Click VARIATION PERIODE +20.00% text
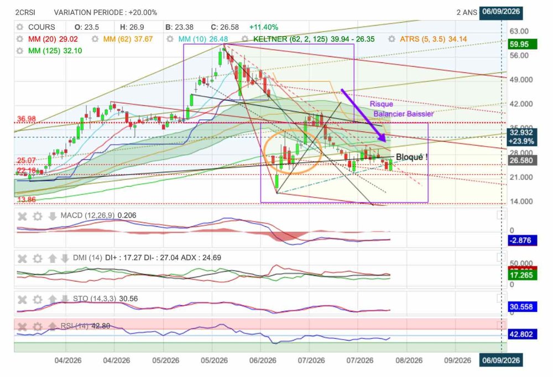Screen dimensions: 553x377 106,12
